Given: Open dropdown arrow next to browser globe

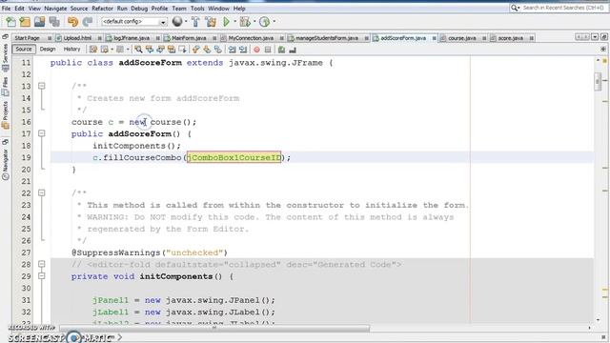Looking at the screenshot, I should click(186, 22).
